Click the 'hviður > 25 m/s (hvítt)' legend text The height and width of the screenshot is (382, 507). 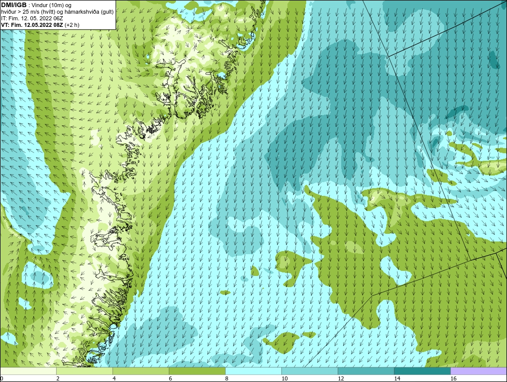pos(30,12)
